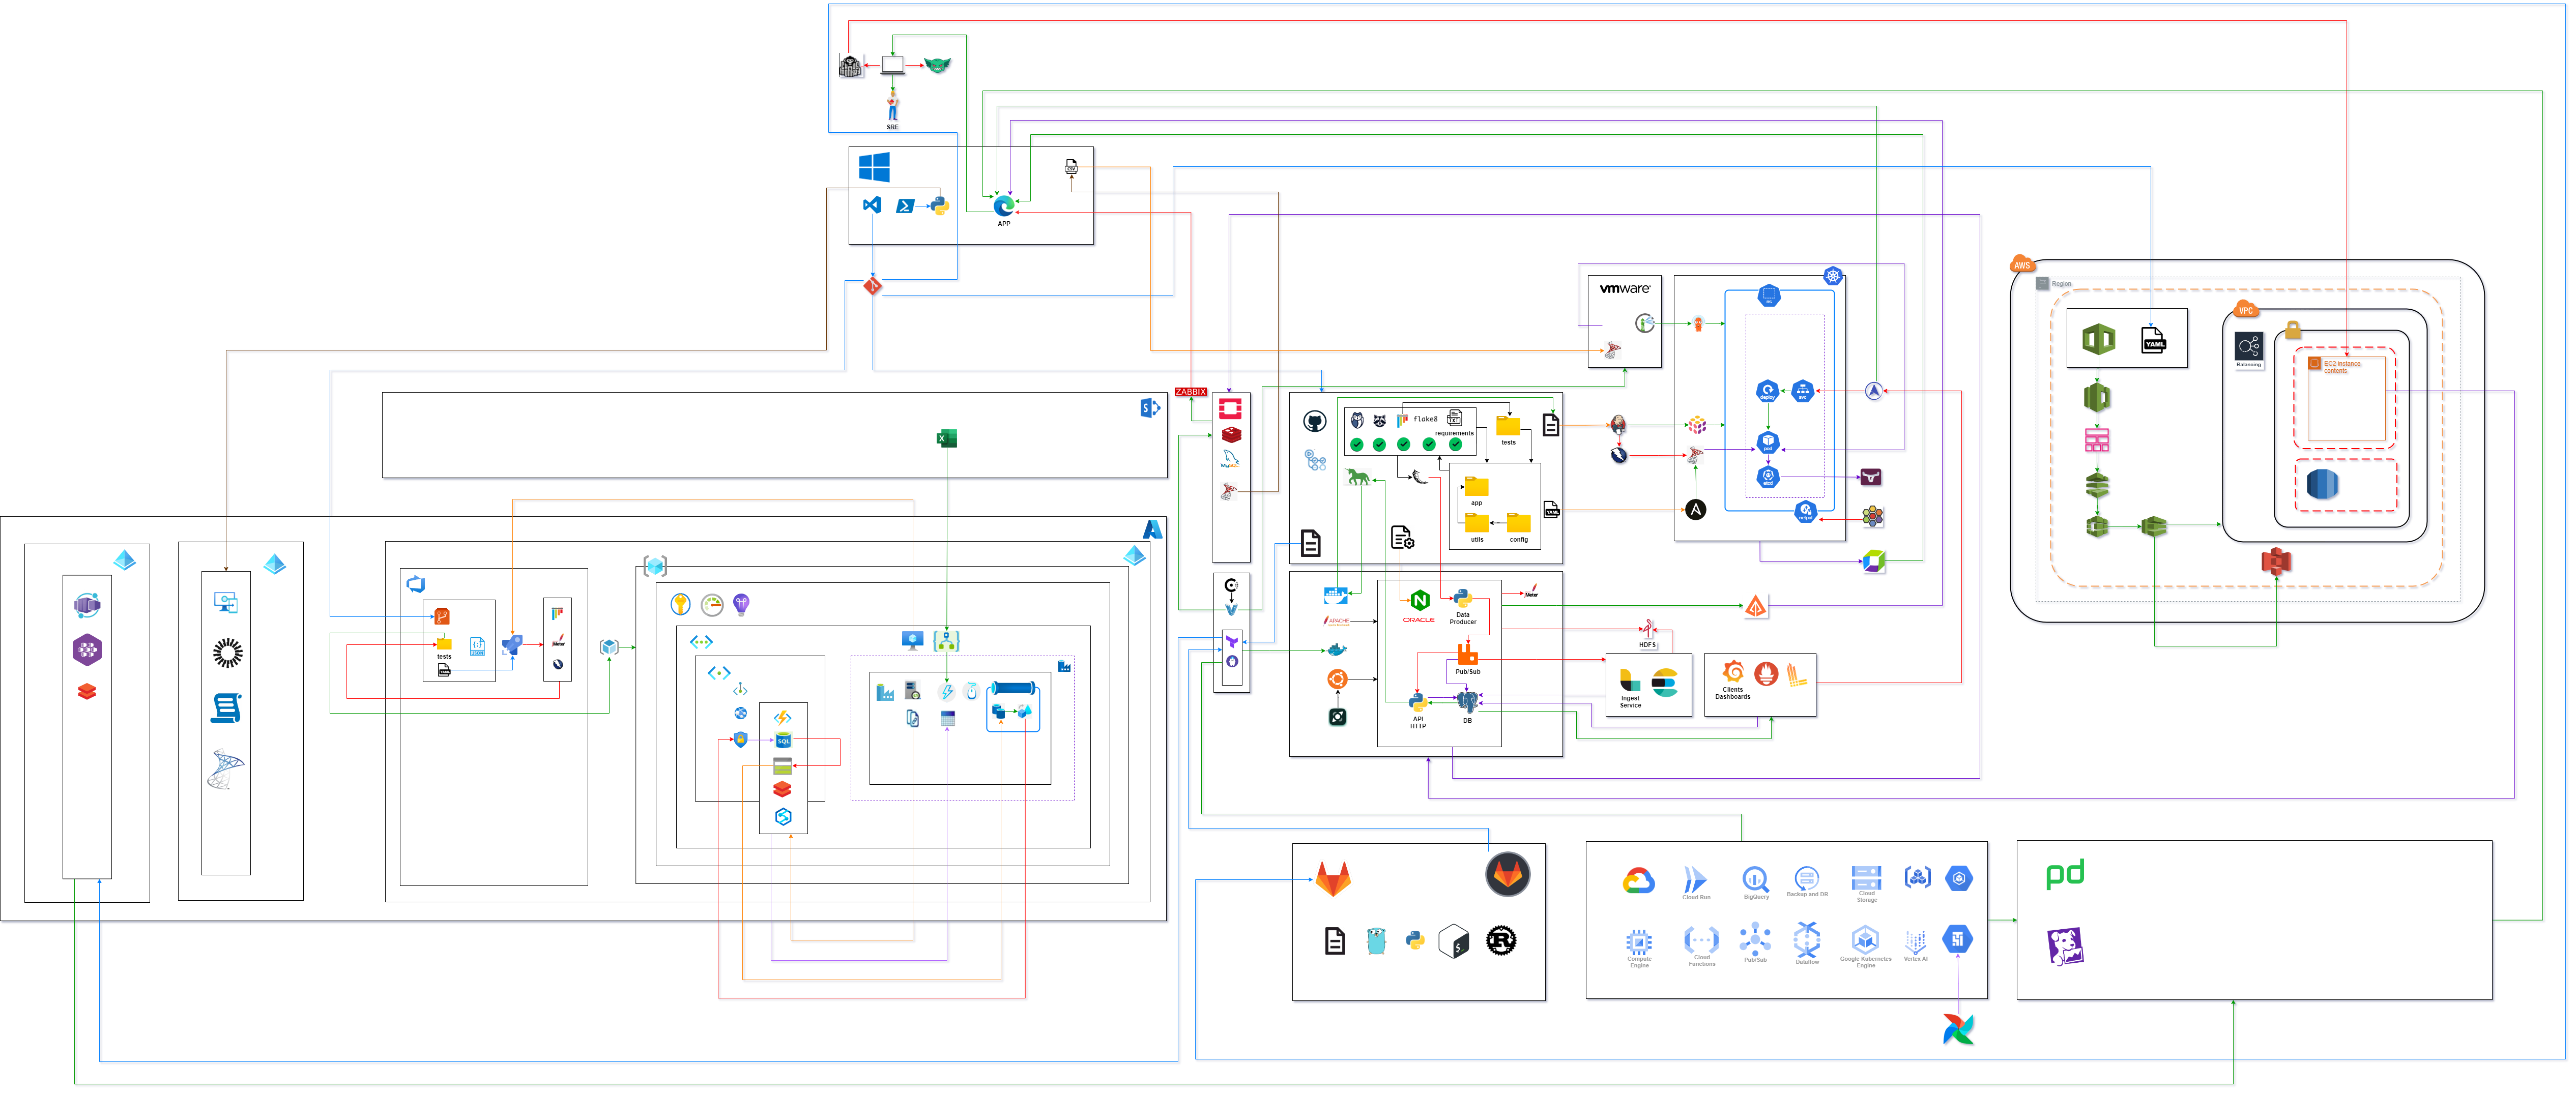Image resolution: width=2576 pixels, height=1094 pixels.
Task: Click the Apache Airflow pinwheel icon
Action: [1958, 1029]
